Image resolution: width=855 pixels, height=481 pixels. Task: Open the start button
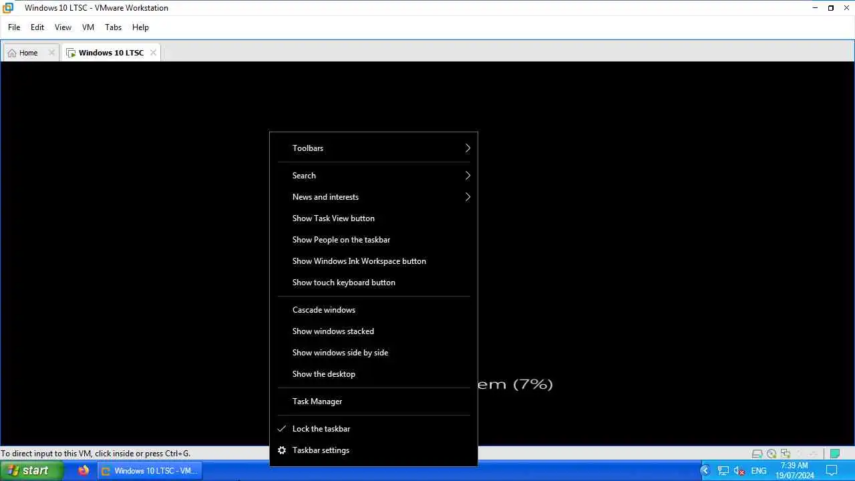pyautogui.click(x=31, y=470)
